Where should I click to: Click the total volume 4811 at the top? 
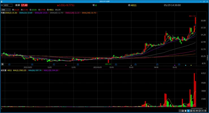click(x=133, y=5)
